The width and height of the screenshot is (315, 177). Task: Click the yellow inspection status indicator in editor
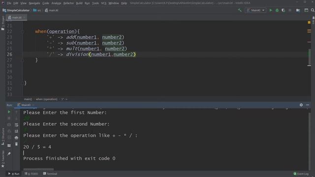309,23
